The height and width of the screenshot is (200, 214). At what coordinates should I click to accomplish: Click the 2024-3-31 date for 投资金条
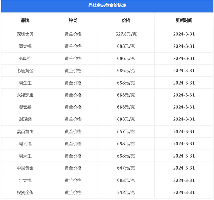click(x=184, y=193)
